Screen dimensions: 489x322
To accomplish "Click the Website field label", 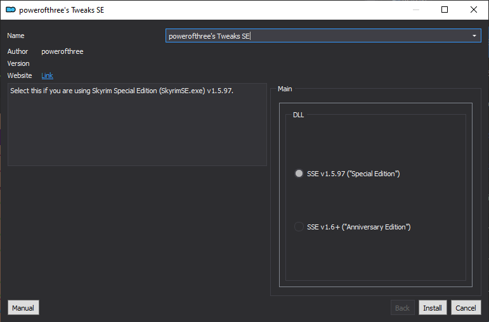I will (x=20, y=76).
